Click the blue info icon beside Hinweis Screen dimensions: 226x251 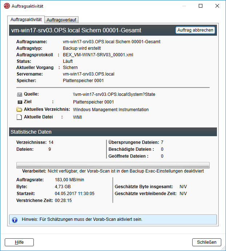click(15, 220)
